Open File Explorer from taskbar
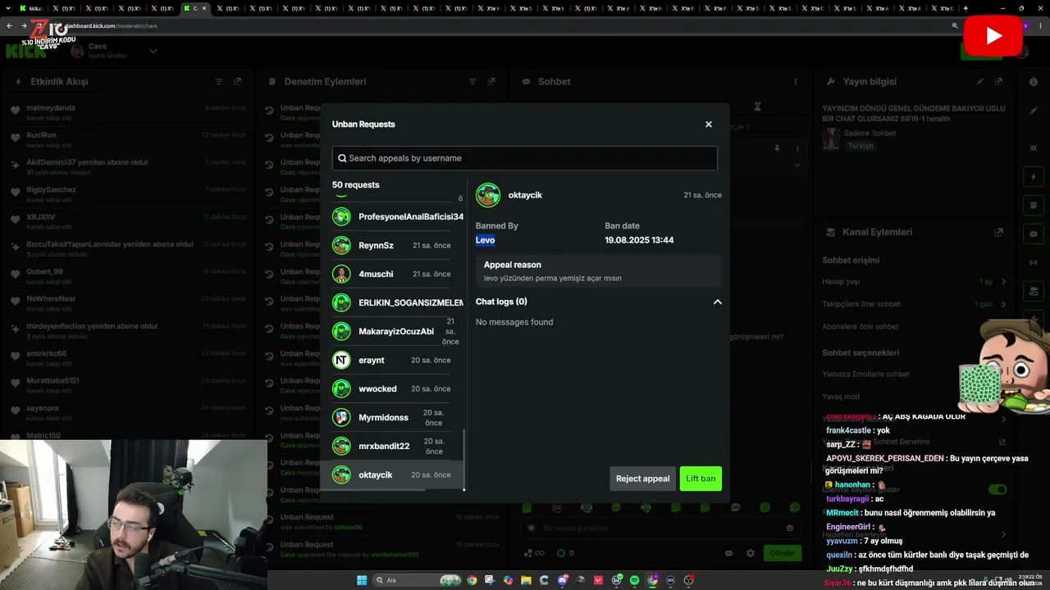The image size is (1050, 590). [x=526, y=580]
